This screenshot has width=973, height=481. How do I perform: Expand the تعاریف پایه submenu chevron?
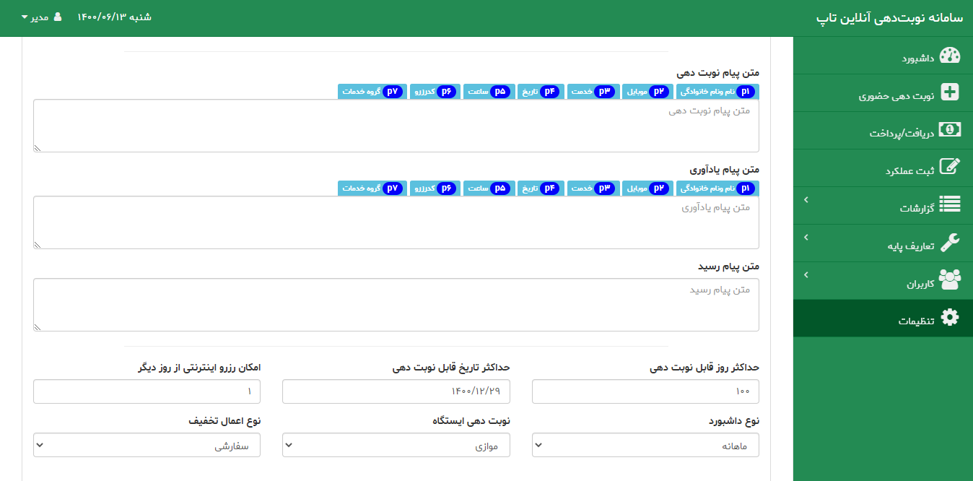click(x=806, y=237)
